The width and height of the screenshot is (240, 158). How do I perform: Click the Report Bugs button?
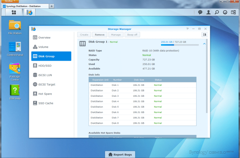pyautogui.click(x=120, y=155)
